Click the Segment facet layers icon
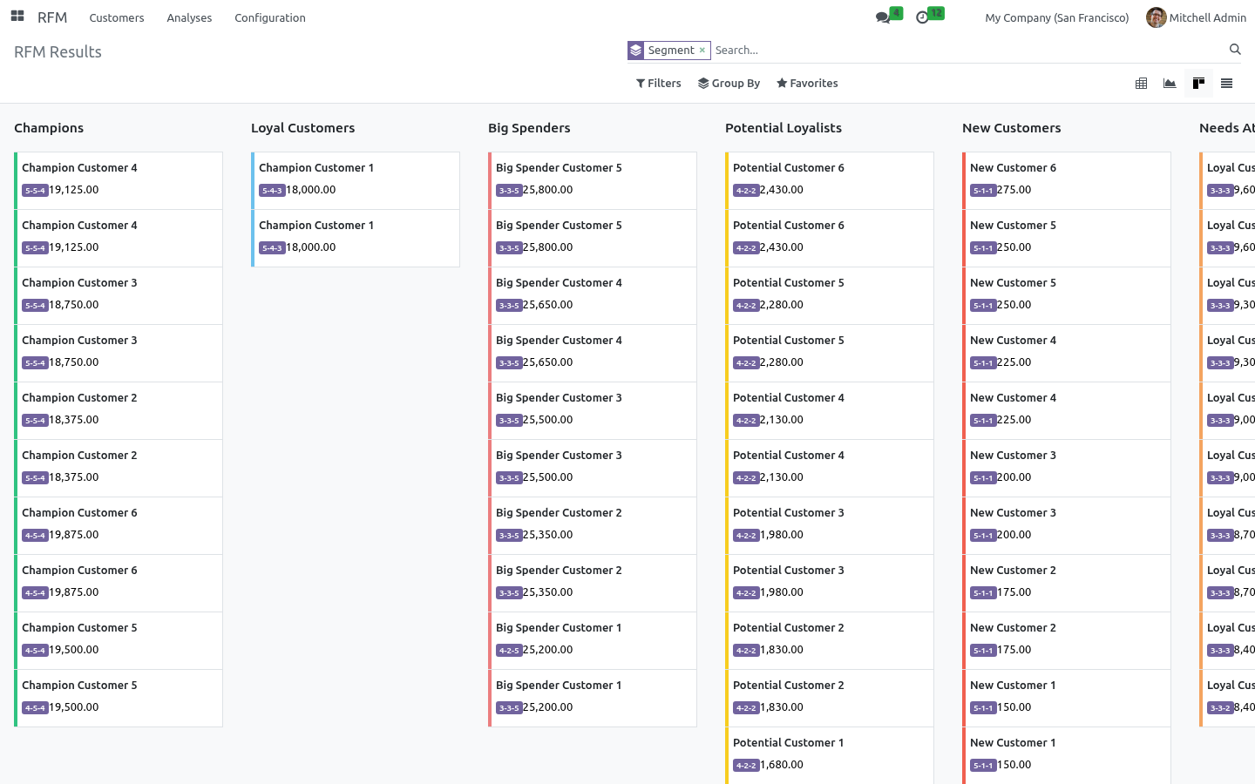Viewport: 1255px width, 784px height. (635, 51)
